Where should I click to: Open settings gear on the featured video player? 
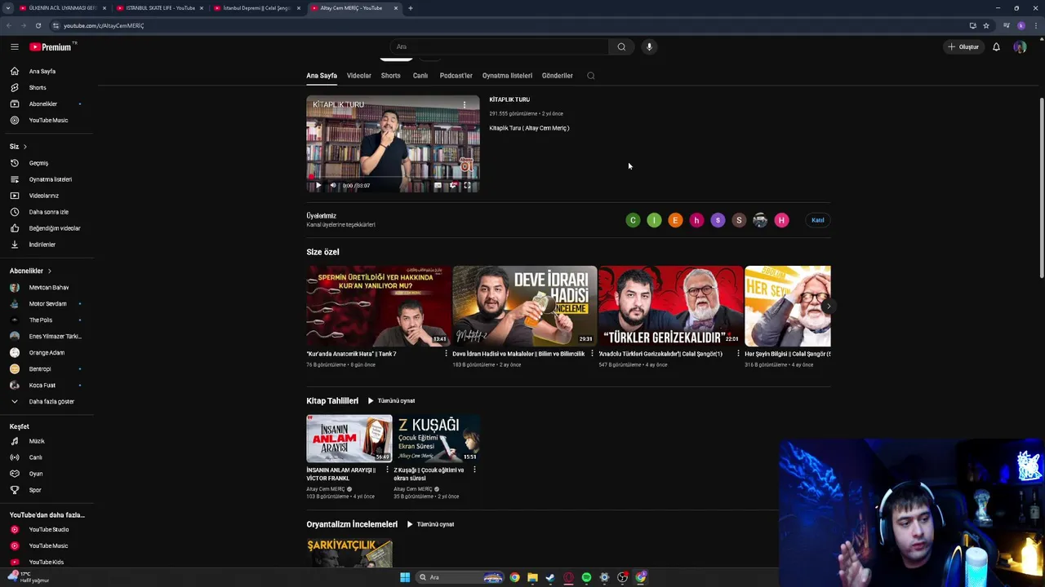tap(453, 185)
